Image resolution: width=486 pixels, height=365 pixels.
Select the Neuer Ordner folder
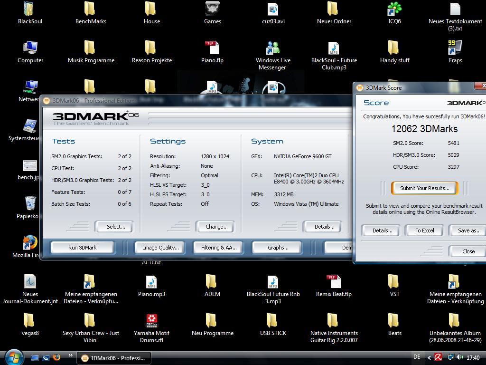tap(334, 12)
